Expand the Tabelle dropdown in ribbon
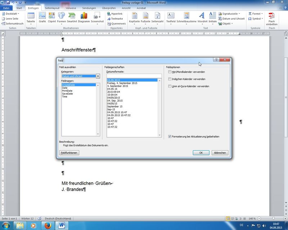288x230 pixels. coord(31,24)
